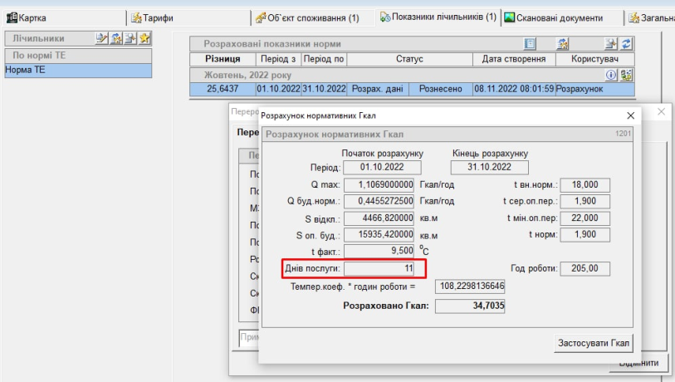Click the Днів послуги input field
675x382 pixels.
point(379,268)
